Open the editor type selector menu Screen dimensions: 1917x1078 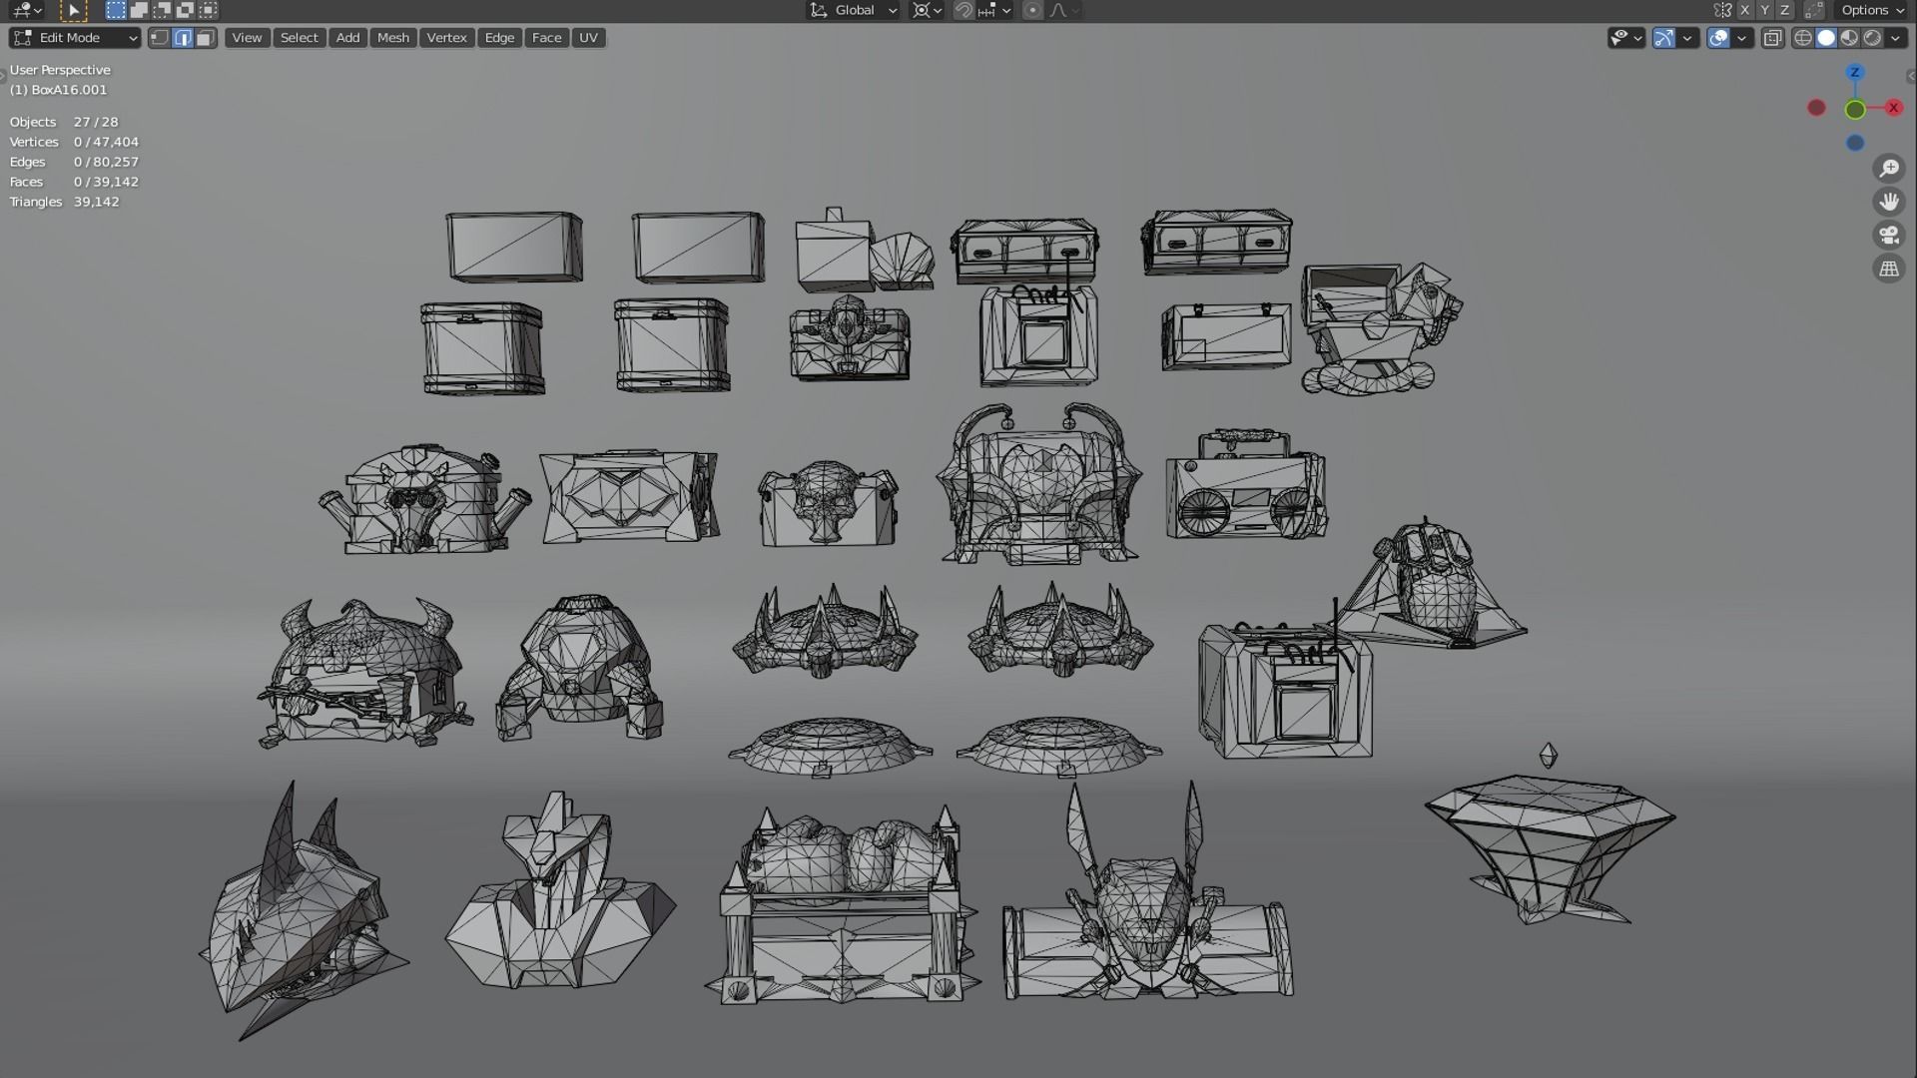(27, 10)
